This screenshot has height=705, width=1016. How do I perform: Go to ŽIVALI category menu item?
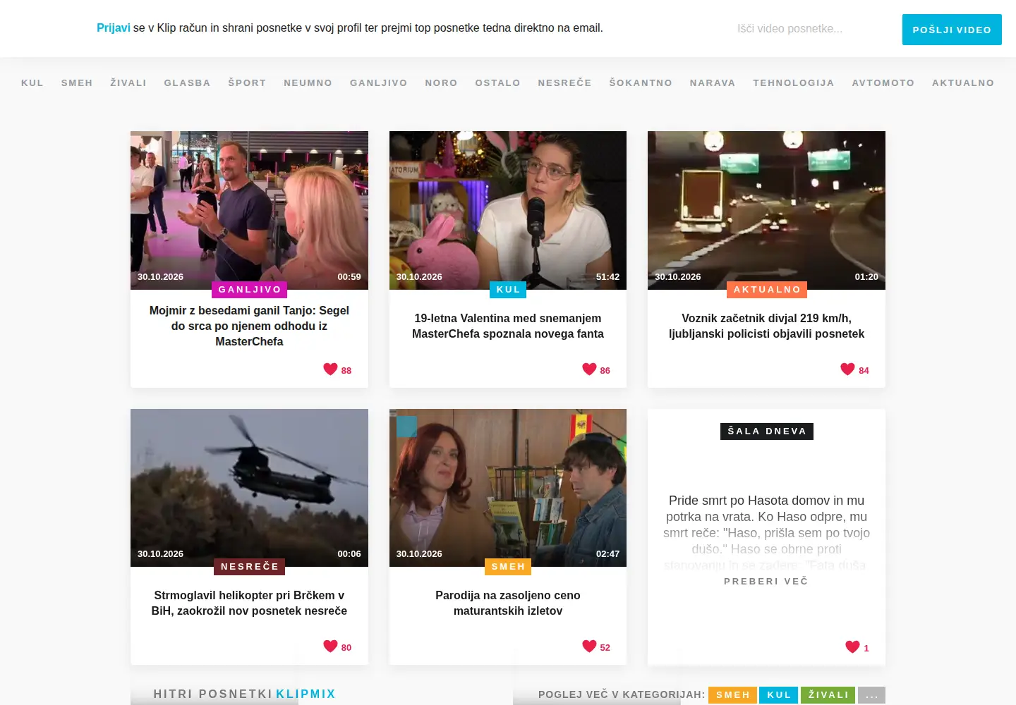pos(128,82)
